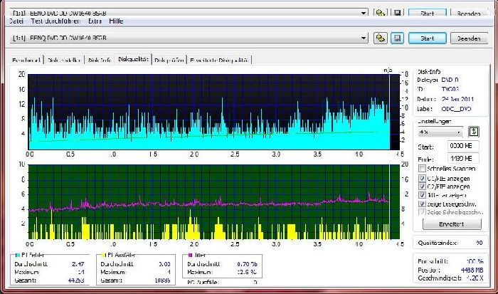The width and height of the screenshot is (498, 294).
Task: Click the Geschwindigkeit value 4.20 X
Action: coord(475,278)
